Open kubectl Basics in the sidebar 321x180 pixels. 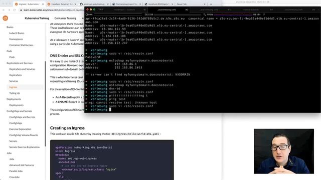17,33
